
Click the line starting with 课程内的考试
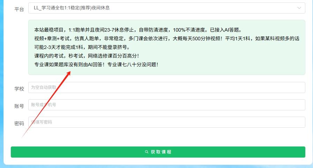pos(87,56)
